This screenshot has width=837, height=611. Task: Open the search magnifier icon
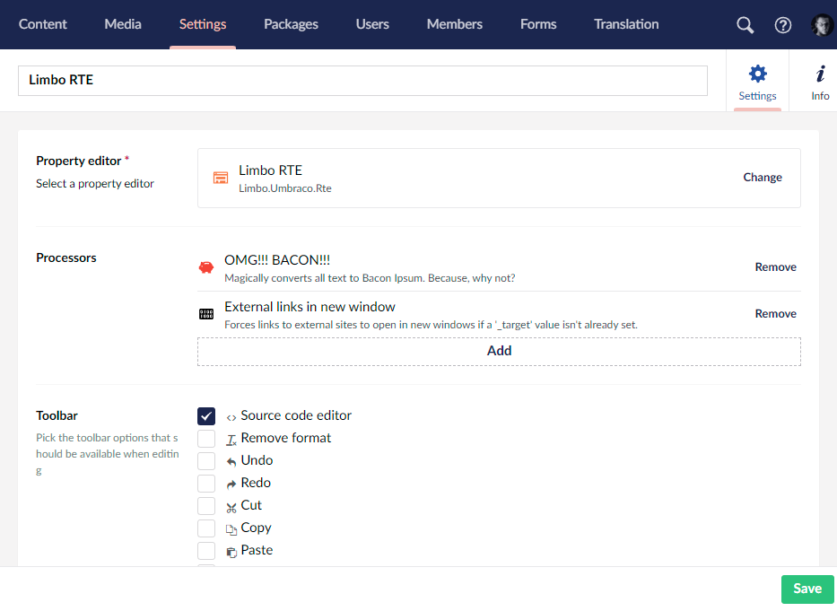745,24
